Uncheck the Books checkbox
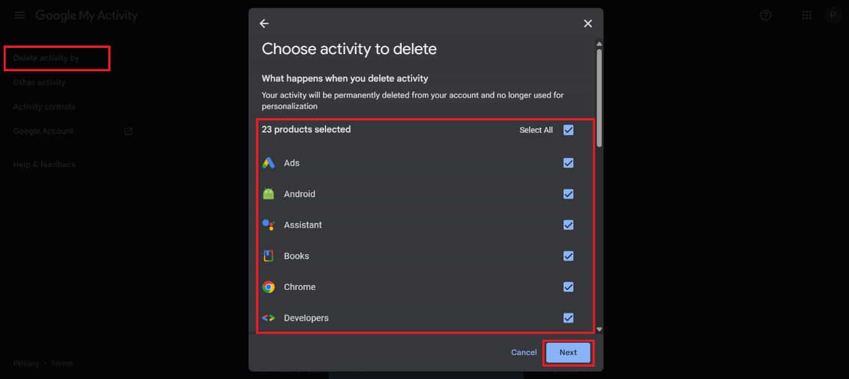 [568, 256]
